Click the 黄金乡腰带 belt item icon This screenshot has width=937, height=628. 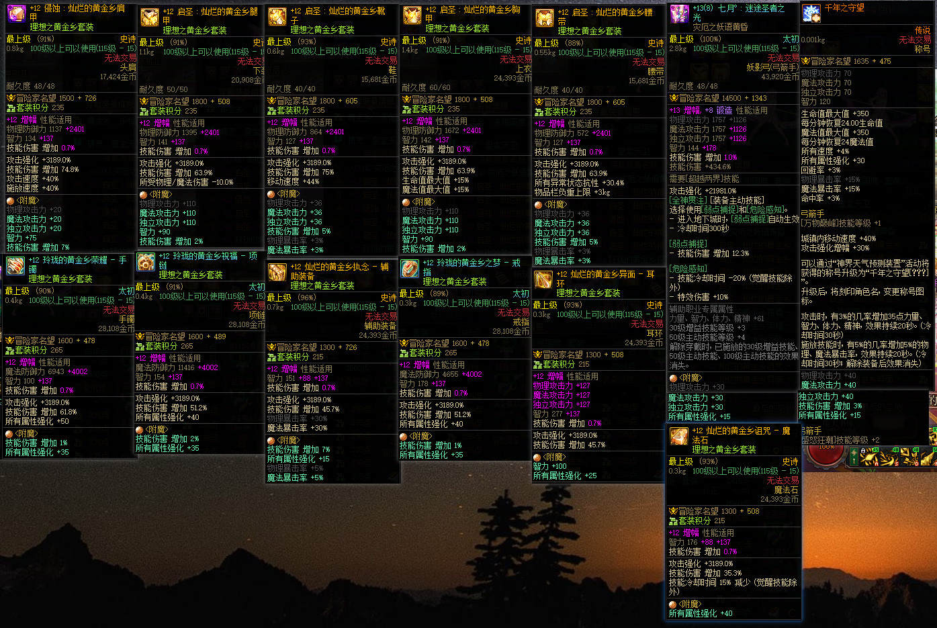pos(545,18)
